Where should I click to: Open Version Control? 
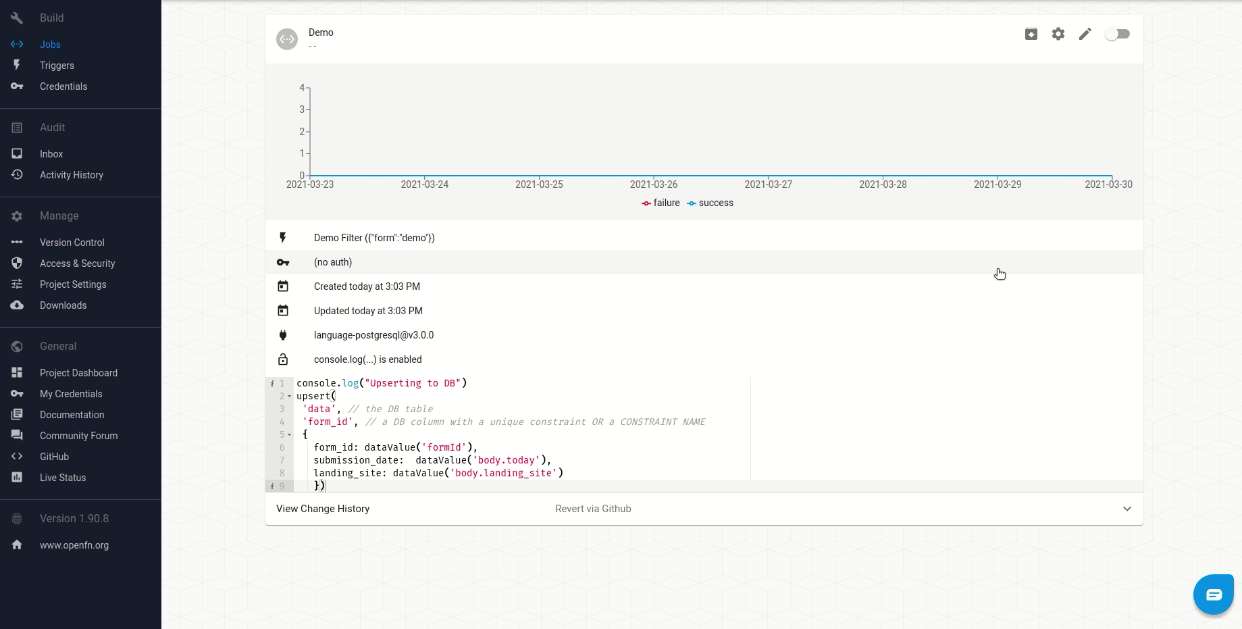[x=72, y=243]
